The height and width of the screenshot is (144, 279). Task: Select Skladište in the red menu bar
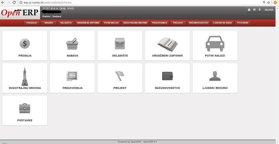(66, 23)
